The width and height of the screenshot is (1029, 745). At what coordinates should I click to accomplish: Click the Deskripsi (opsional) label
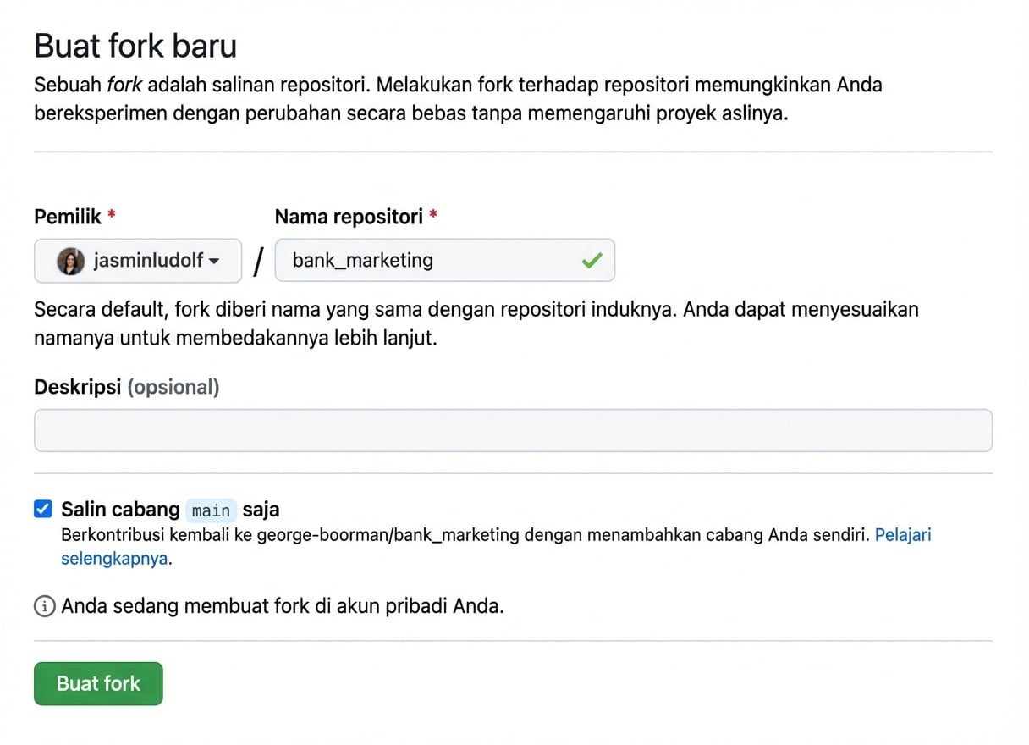tap(127, 388)
